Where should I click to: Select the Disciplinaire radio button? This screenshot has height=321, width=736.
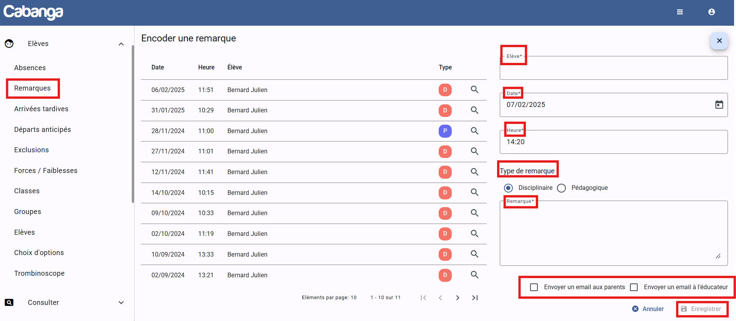(508, 188)
